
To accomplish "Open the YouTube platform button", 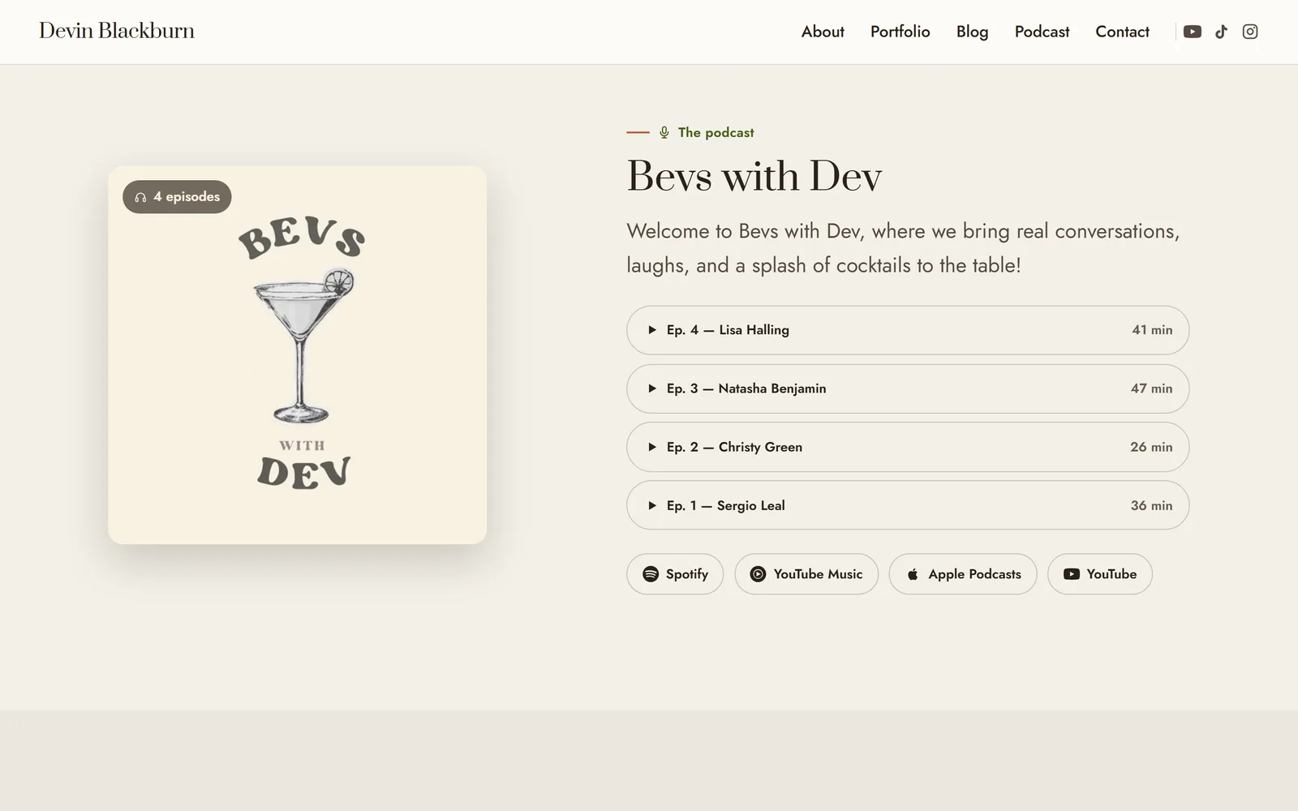I will pos(1100,574).
